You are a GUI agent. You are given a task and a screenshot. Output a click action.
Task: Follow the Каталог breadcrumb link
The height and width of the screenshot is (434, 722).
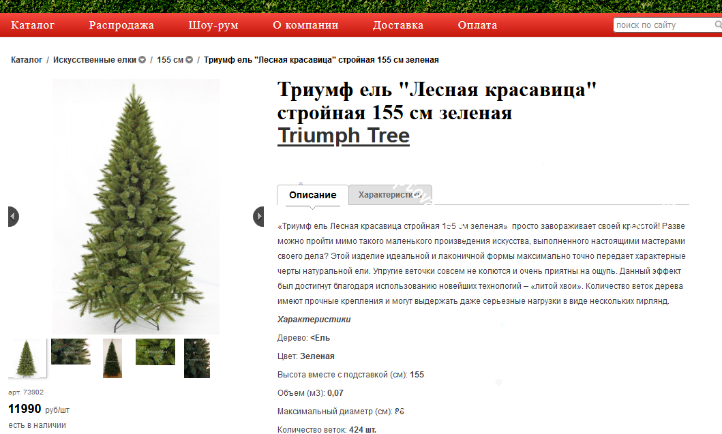coord(27,60)
